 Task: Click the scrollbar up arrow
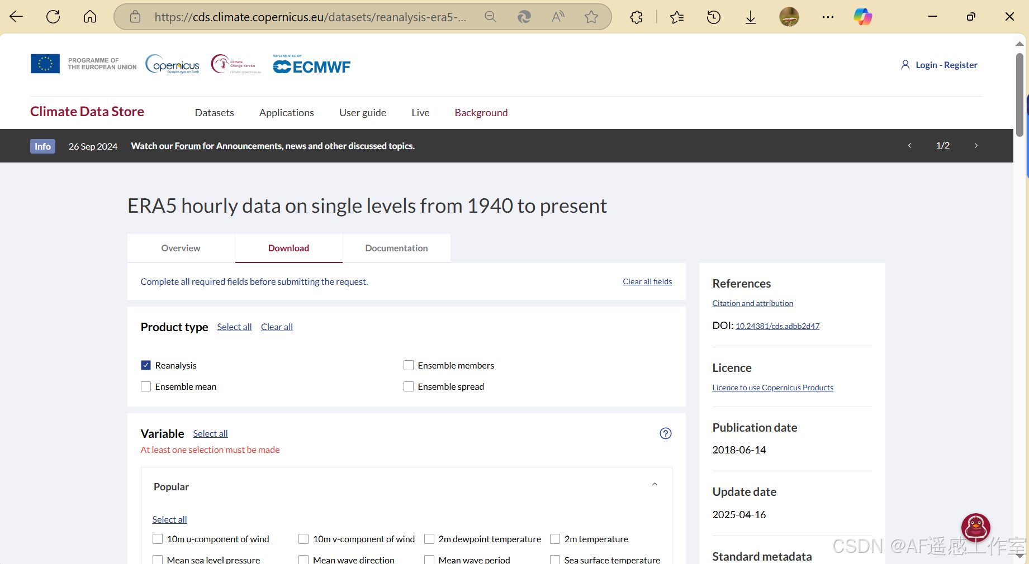tap(1019, 43)
